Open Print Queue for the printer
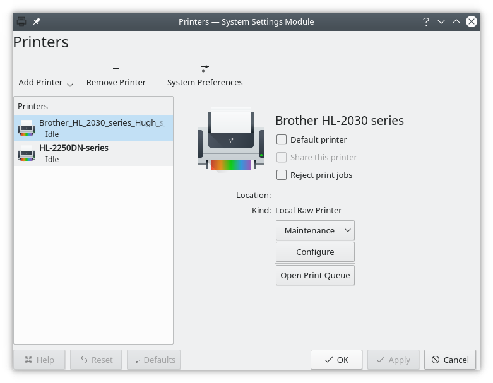Viewport: 493px width, 383px height. click(315, 275)
